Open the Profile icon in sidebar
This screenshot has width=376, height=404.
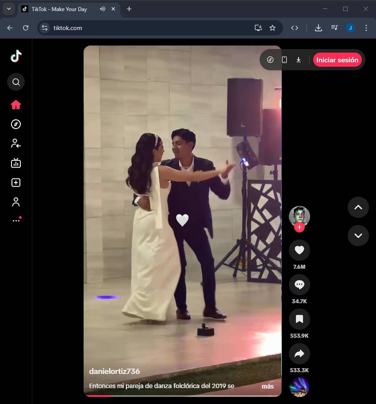(x=16, y=202)
